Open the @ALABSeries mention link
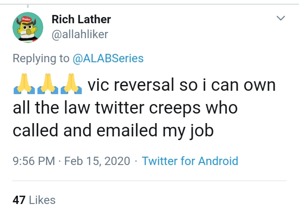The height and width of the screenshot is (216, 299). coord(108,58)
